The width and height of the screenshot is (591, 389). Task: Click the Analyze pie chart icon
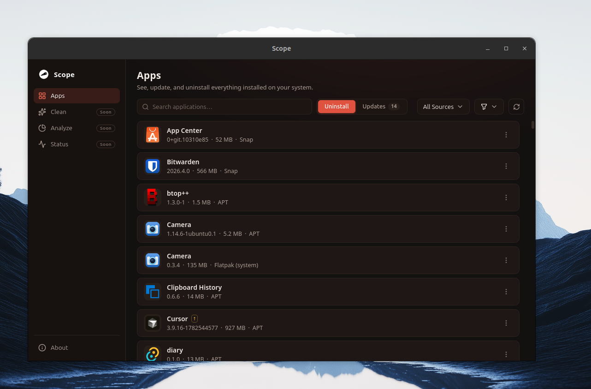click(42, 128)
